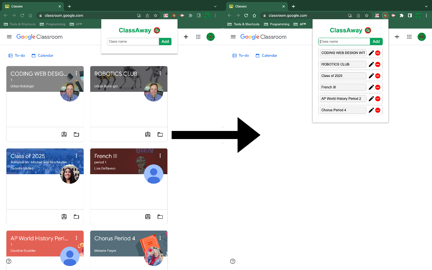Viewport: 432px width, 270px height.
Task: Open the three-dot menu on the French III card
Action: (x=160, y=156)
